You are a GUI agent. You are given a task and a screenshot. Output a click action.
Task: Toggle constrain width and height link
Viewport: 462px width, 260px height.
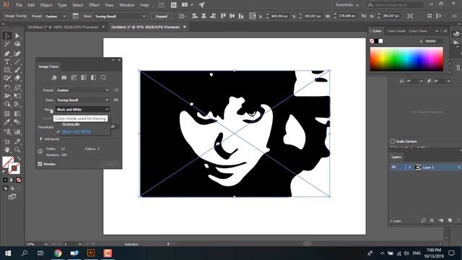pos(364,16)
